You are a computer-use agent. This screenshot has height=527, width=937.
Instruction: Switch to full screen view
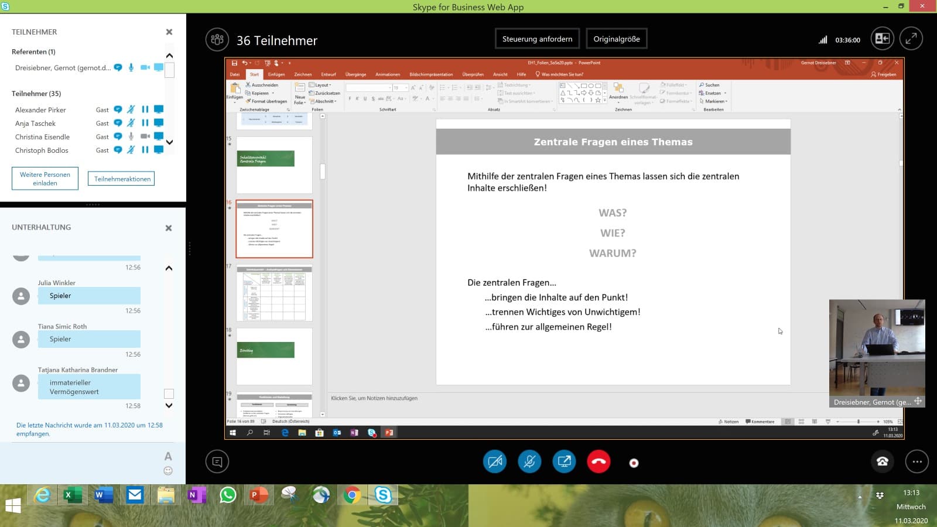(911, 39)
